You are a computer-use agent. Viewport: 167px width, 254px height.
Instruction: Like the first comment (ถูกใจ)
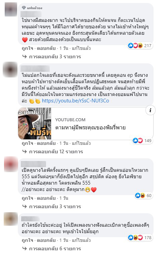click(x=27, y=48)
